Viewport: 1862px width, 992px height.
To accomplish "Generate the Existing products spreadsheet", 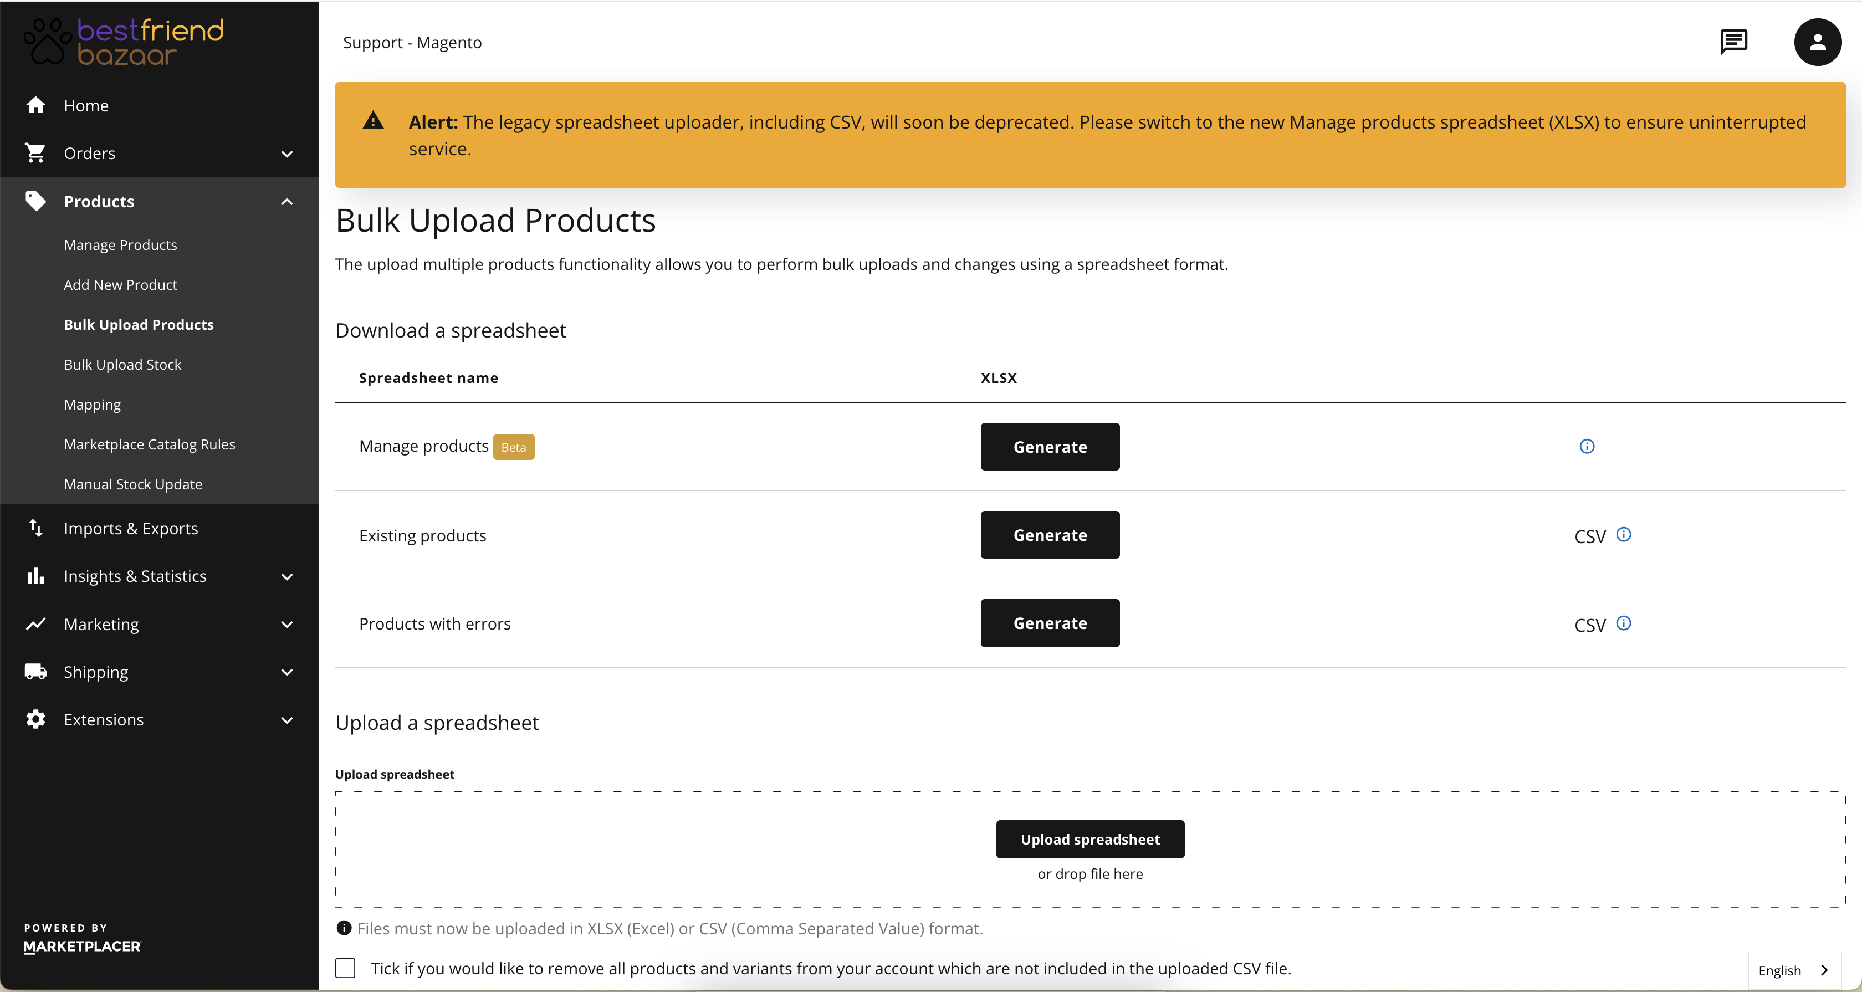I will pos(1050,535).
